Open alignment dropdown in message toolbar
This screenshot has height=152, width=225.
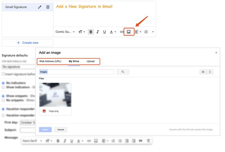click(105, 141)
